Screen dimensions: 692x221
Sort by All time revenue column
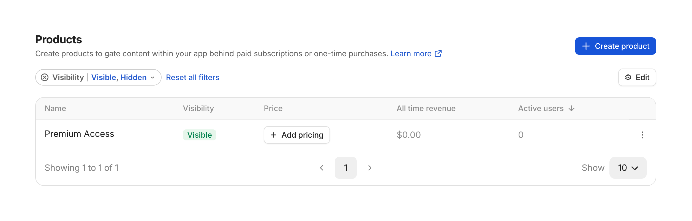tap(426, 109)
